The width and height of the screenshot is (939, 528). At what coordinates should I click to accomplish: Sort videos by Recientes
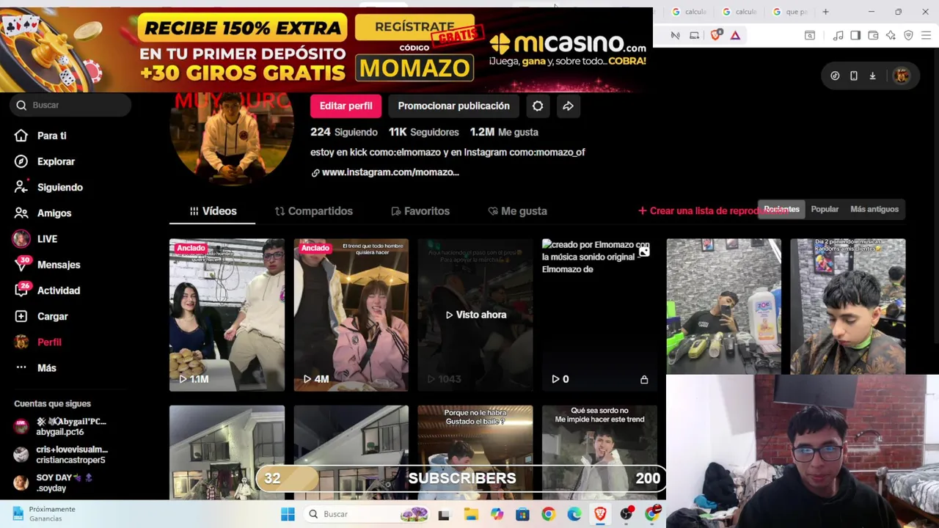pos(781,209)
